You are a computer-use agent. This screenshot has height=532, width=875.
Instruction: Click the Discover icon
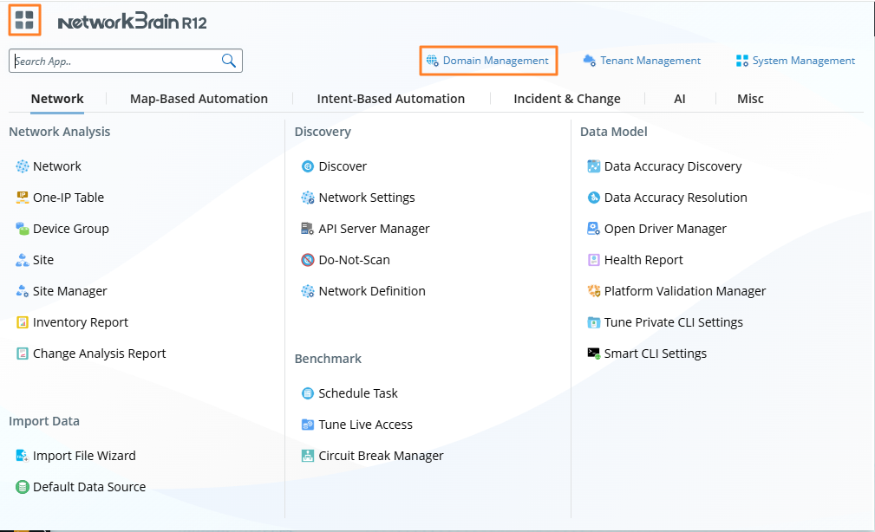(308, 166)
